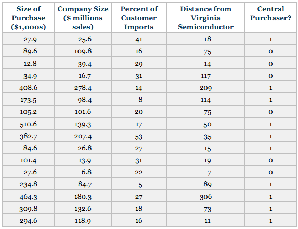Screen dimensions: 298x229
Task: Select the cell with purchase value 510.6
Action: (29, 124)
